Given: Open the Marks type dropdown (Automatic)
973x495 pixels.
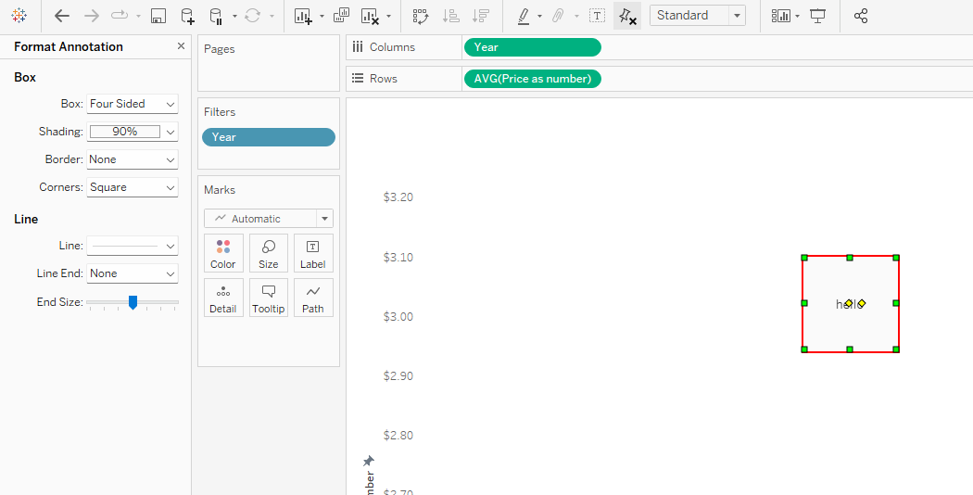Looking at the screenshot, I should [x=269, y=219].
